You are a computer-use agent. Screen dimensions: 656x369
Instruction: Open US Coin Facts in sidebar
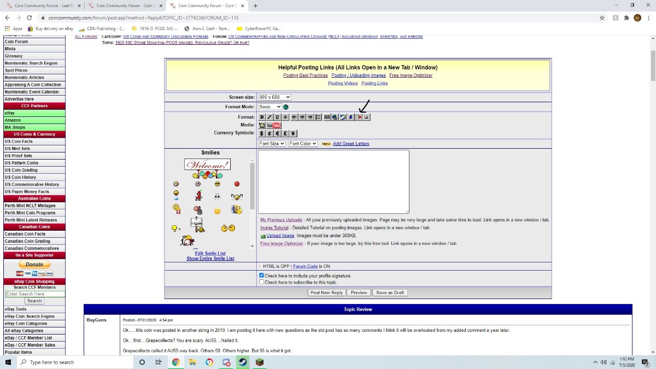coord(19,142)
